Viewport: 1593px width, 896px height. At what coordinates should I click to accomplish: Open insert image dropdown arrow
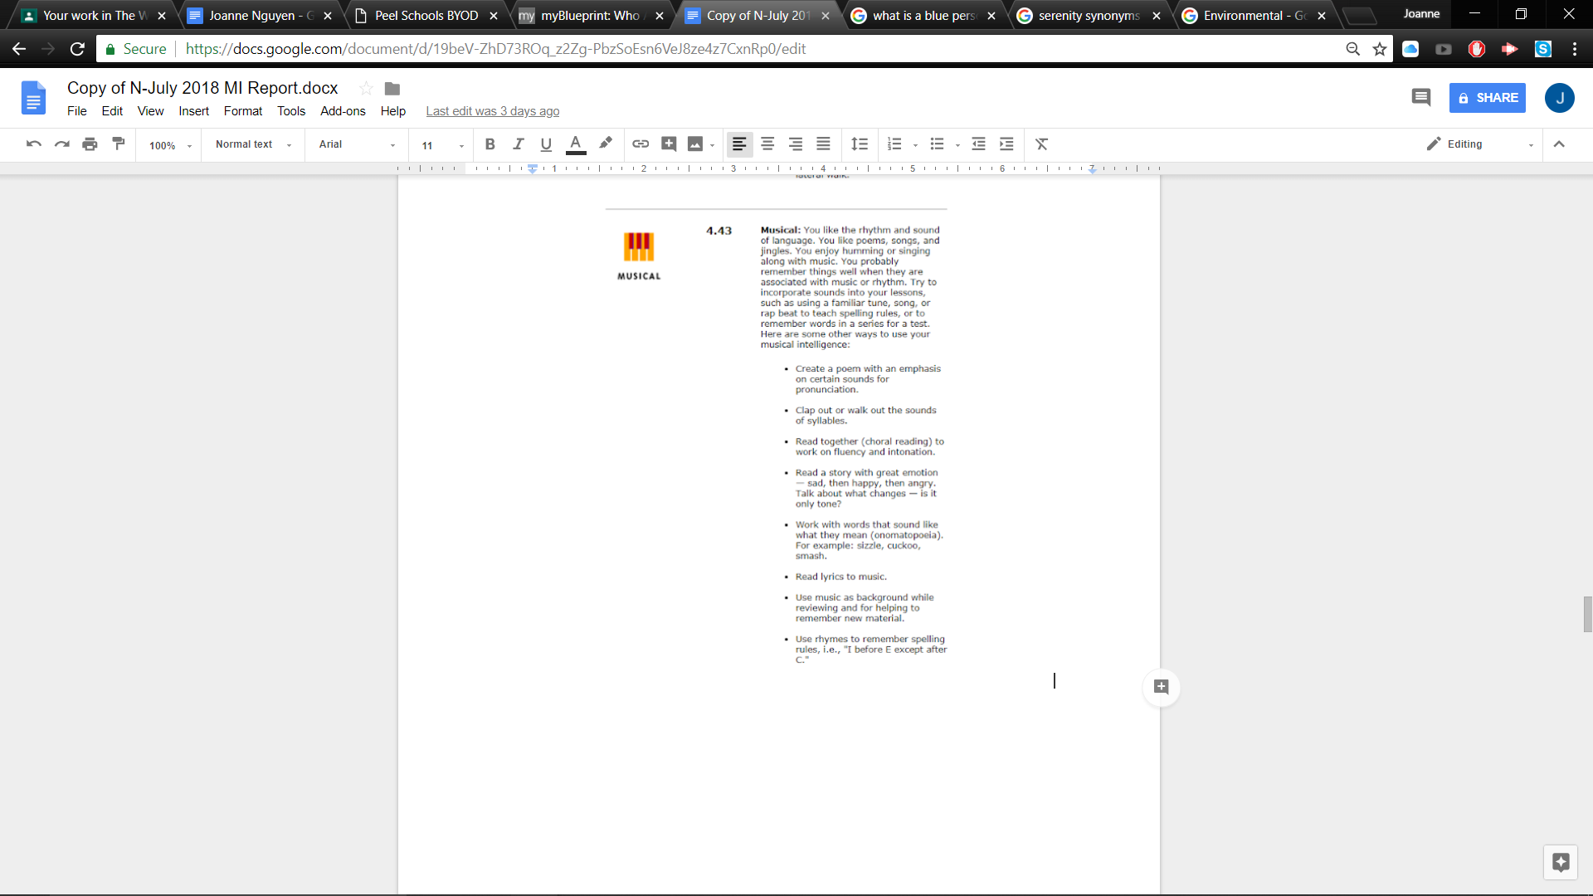(713, 145)
